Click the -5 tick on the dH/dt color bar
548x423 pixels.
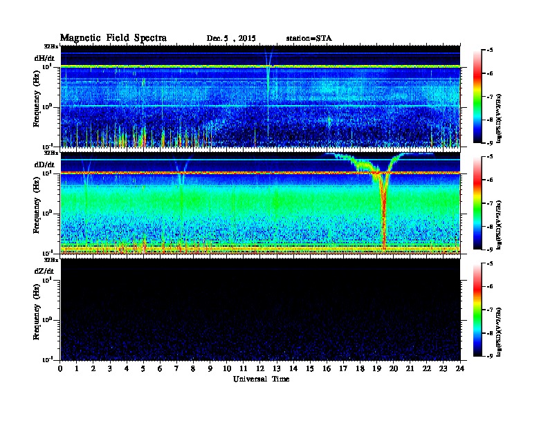(490, 50)
